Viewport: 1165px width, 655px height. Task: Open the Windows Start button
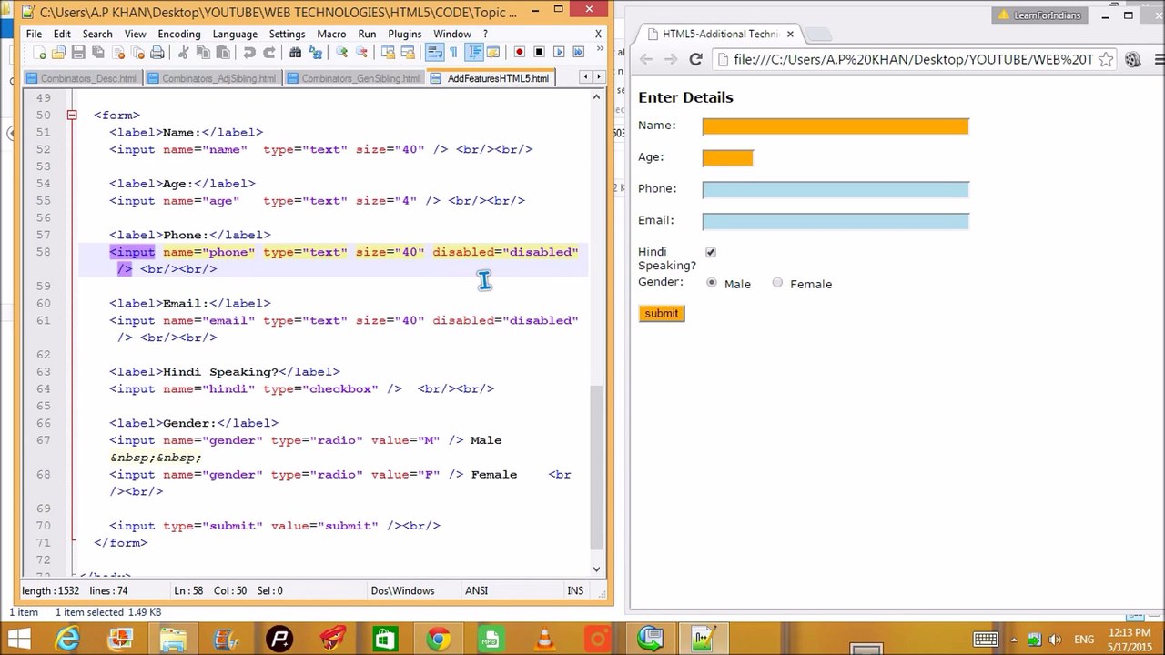pos(18,640)
